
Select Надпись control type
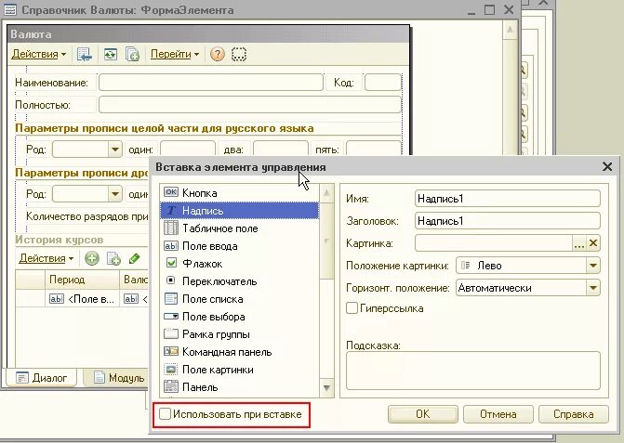click(240, 211)
